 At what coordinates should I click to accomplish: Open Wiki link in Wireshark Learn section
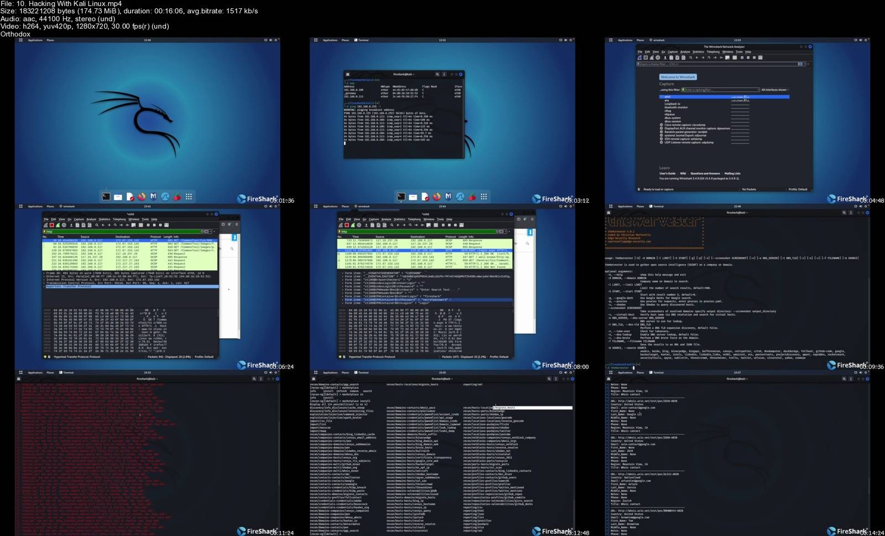point(683,173)
